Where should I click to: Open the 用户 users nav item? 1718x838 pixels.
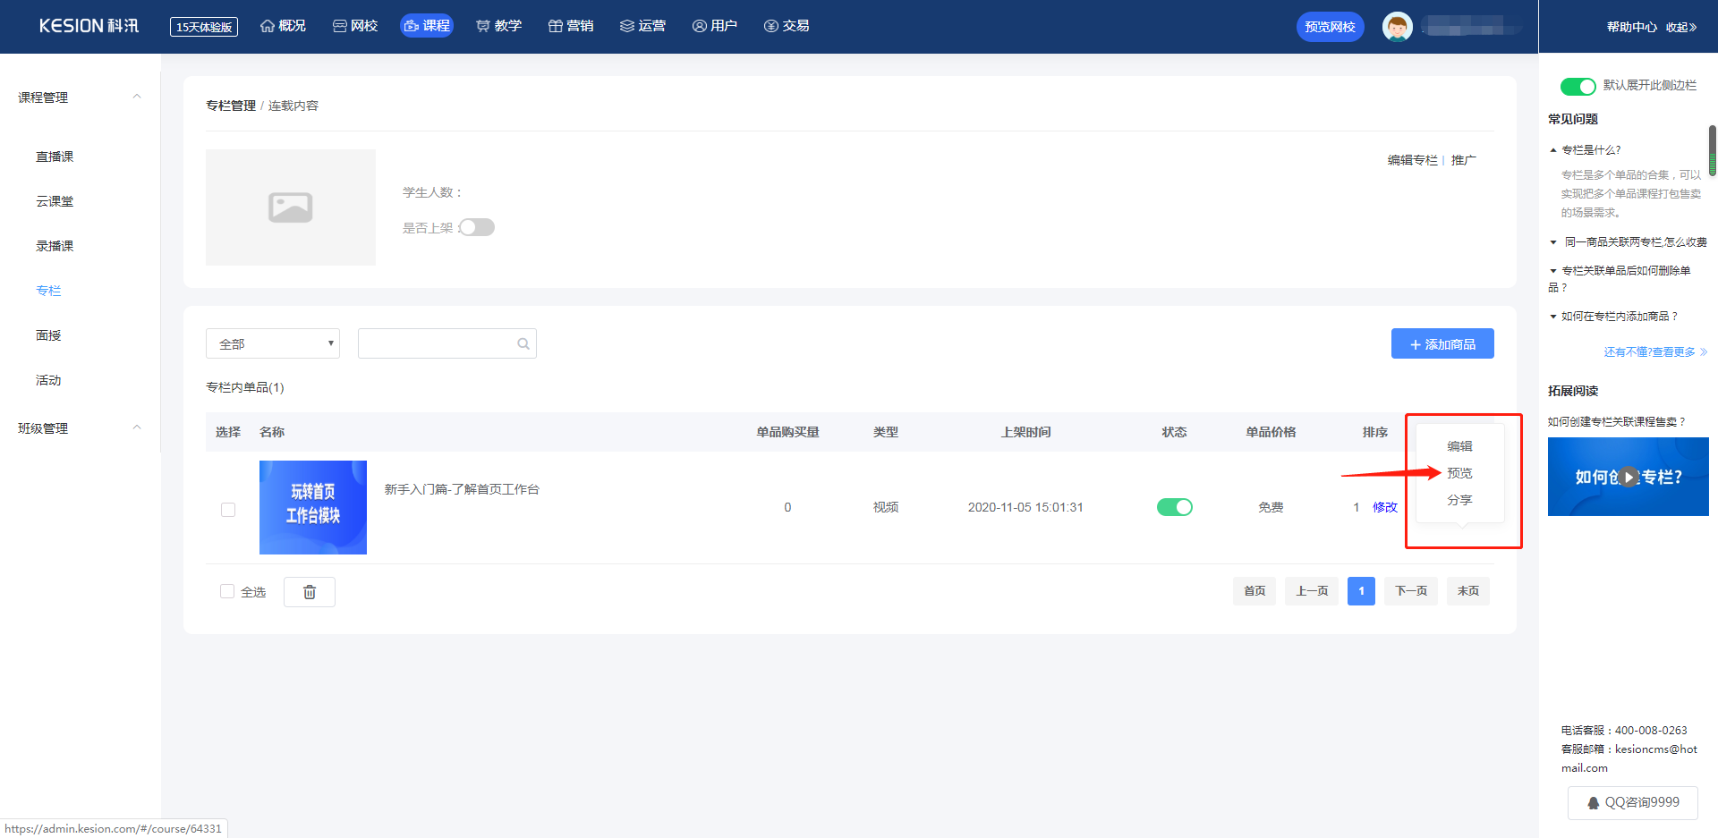[715, 26]
